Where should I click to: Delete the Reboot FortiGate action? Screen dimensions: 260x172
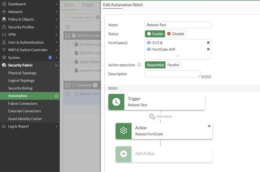point(209,126)
